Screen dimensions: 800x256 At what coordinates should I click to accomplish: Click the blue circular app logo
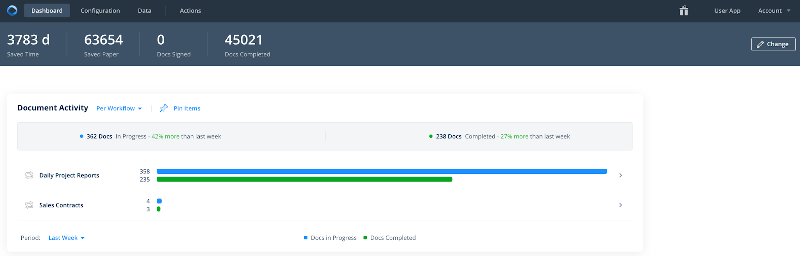pyautogui.click(x=12, y=10)
